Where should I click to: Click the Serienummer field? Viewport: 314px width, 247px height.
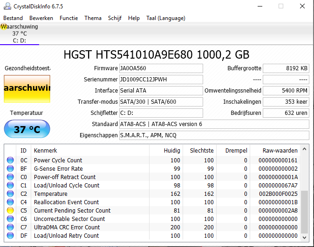161,80
